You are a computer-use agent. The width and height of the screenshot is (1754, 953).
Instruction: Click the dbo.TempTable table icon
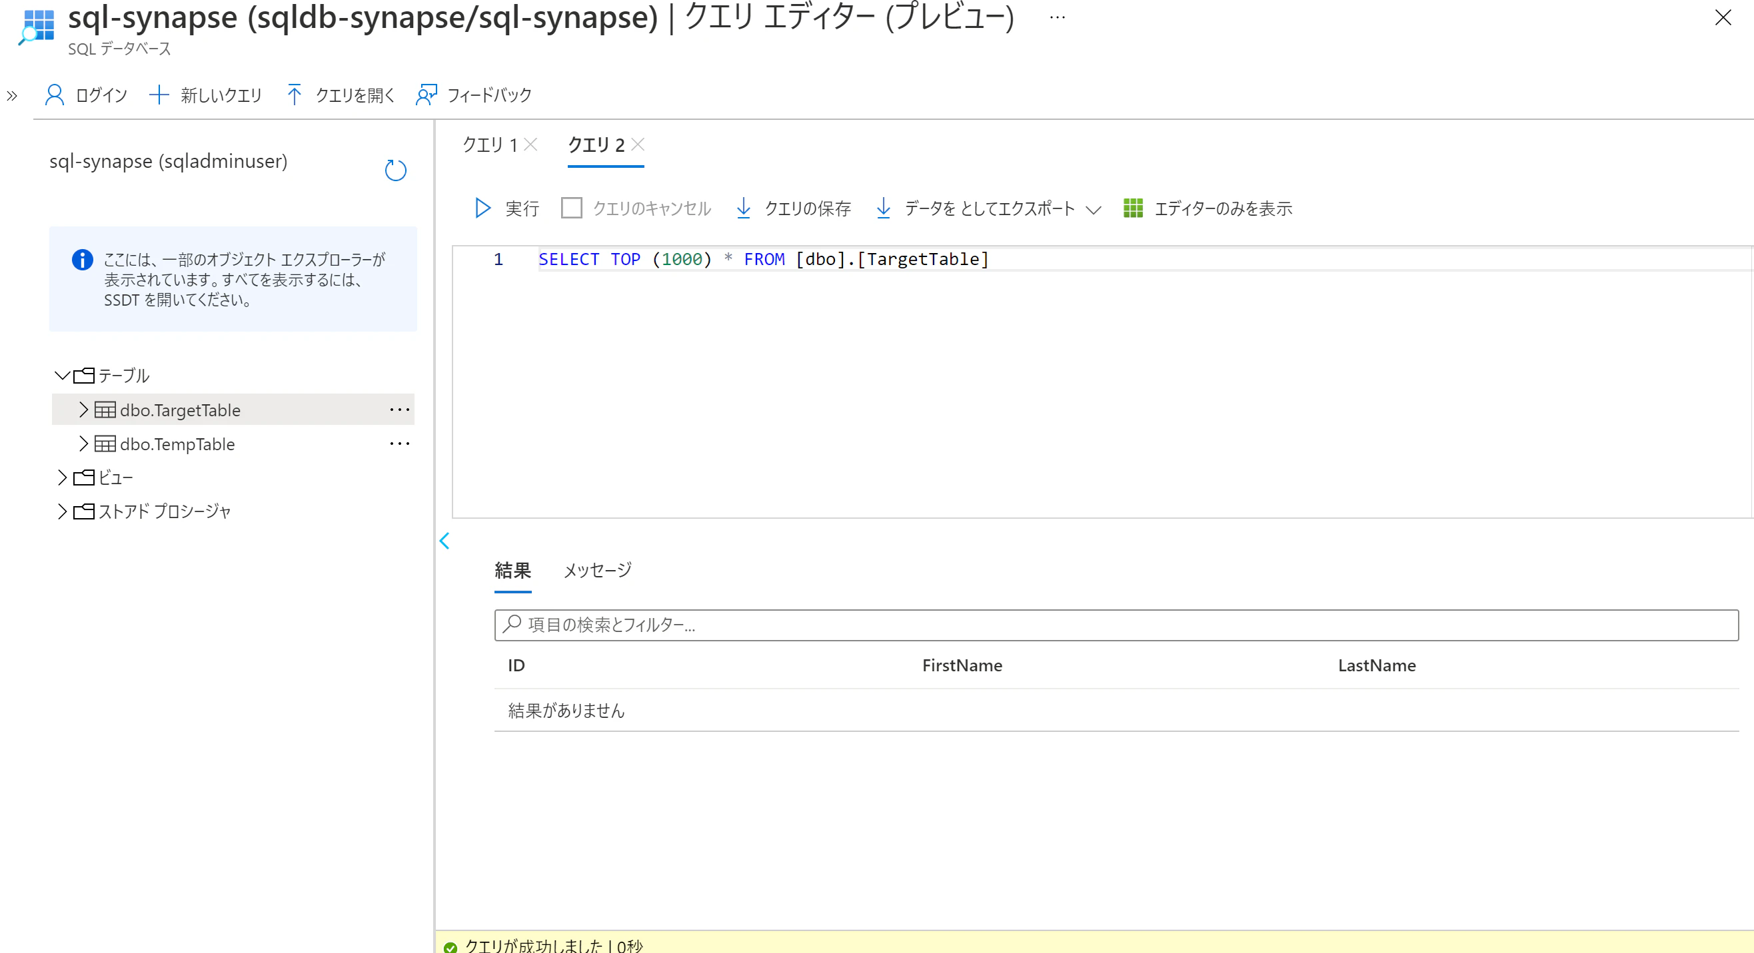(105, 444)
